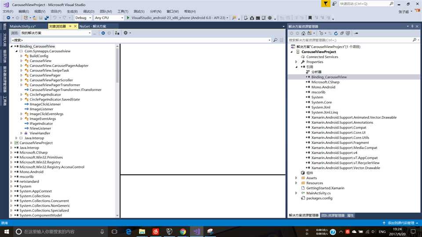Open the 文件(F) menu
This screenshot has width=422, height=237.
(x=8, y=11)
